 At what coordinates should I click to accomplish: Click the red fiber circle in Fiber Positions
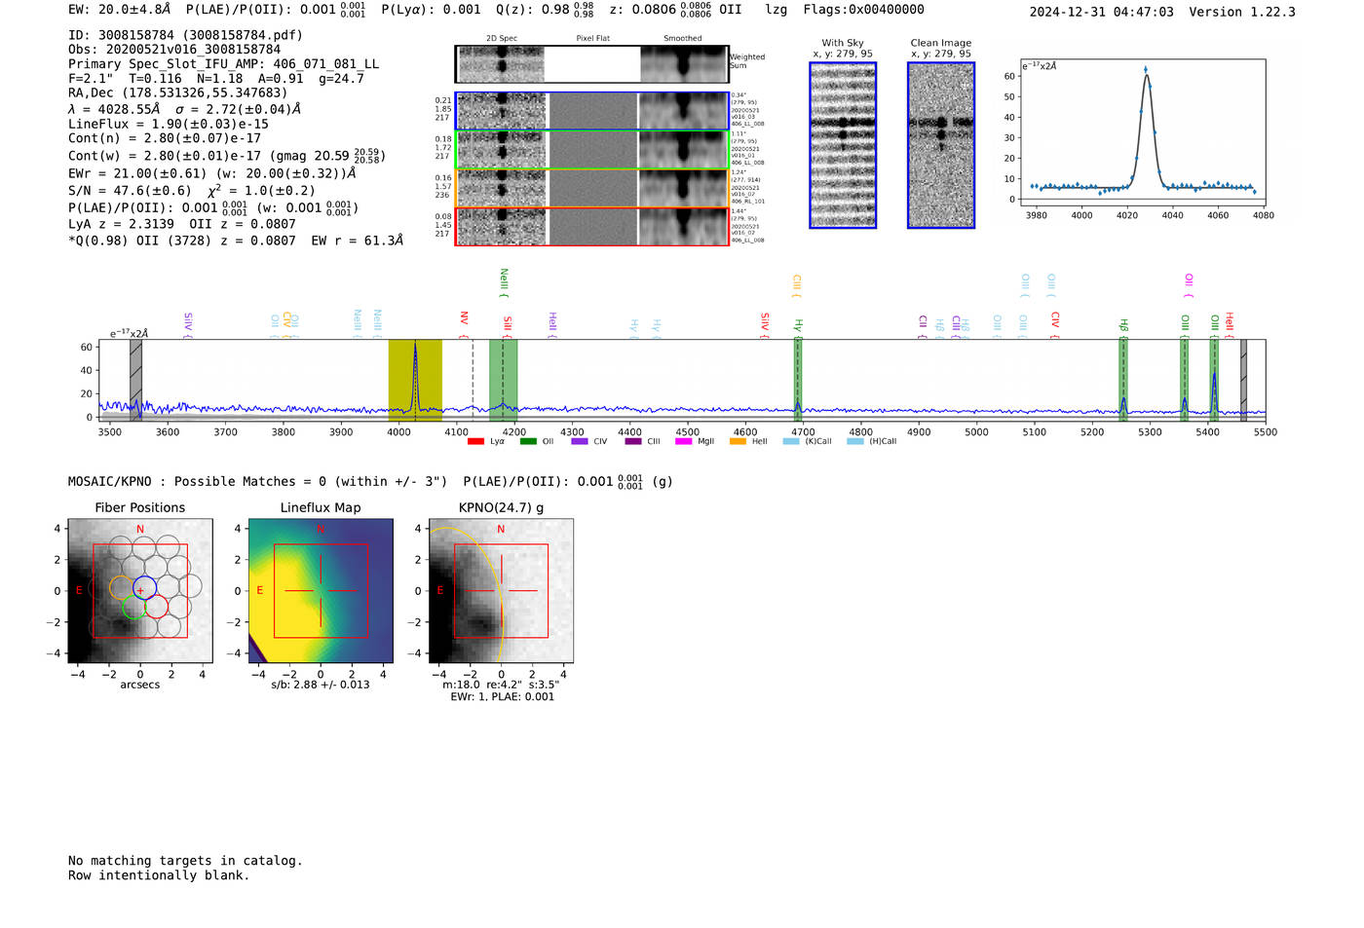[x=157, y=607]
